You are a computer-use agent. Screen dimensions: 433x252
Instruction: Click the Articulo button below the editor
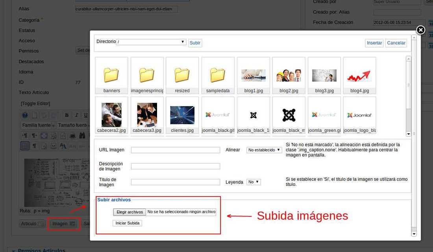tap(32, 224)
